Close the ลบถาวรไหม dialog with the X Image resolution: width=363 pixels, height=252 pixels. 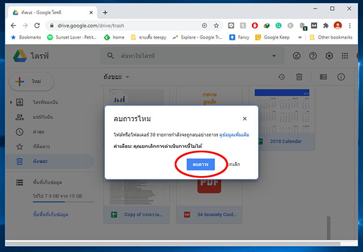[244, 118]
